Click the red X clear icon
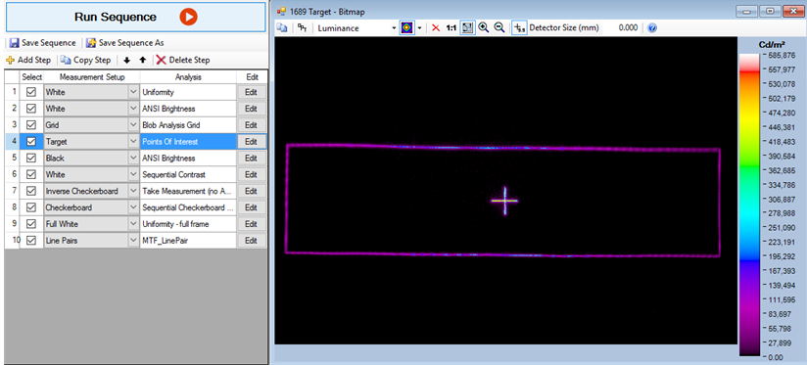Screen dimensions: 807x365 point(436,28)
